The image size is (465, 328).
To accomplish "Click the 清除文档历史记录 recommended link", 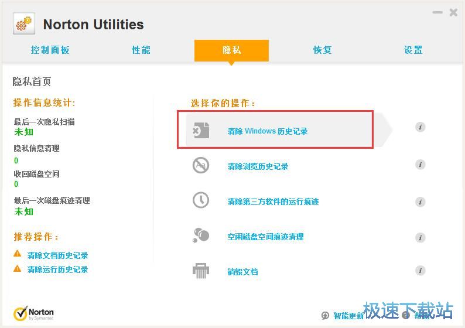I will [57, 255].
